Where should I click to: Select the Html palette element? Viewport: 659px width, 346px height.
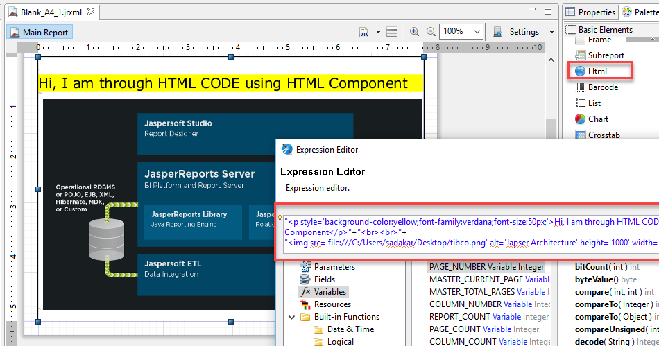[591, 71]
